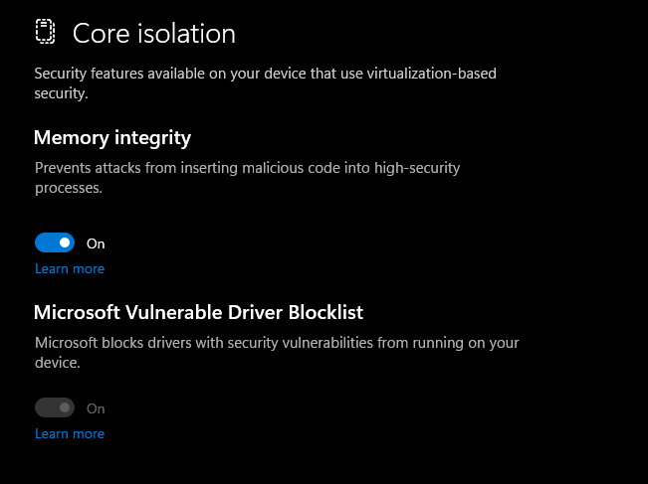Click the word 'processes.' in Memory integrity description
The image size is (648, 484).
[69, 188]
